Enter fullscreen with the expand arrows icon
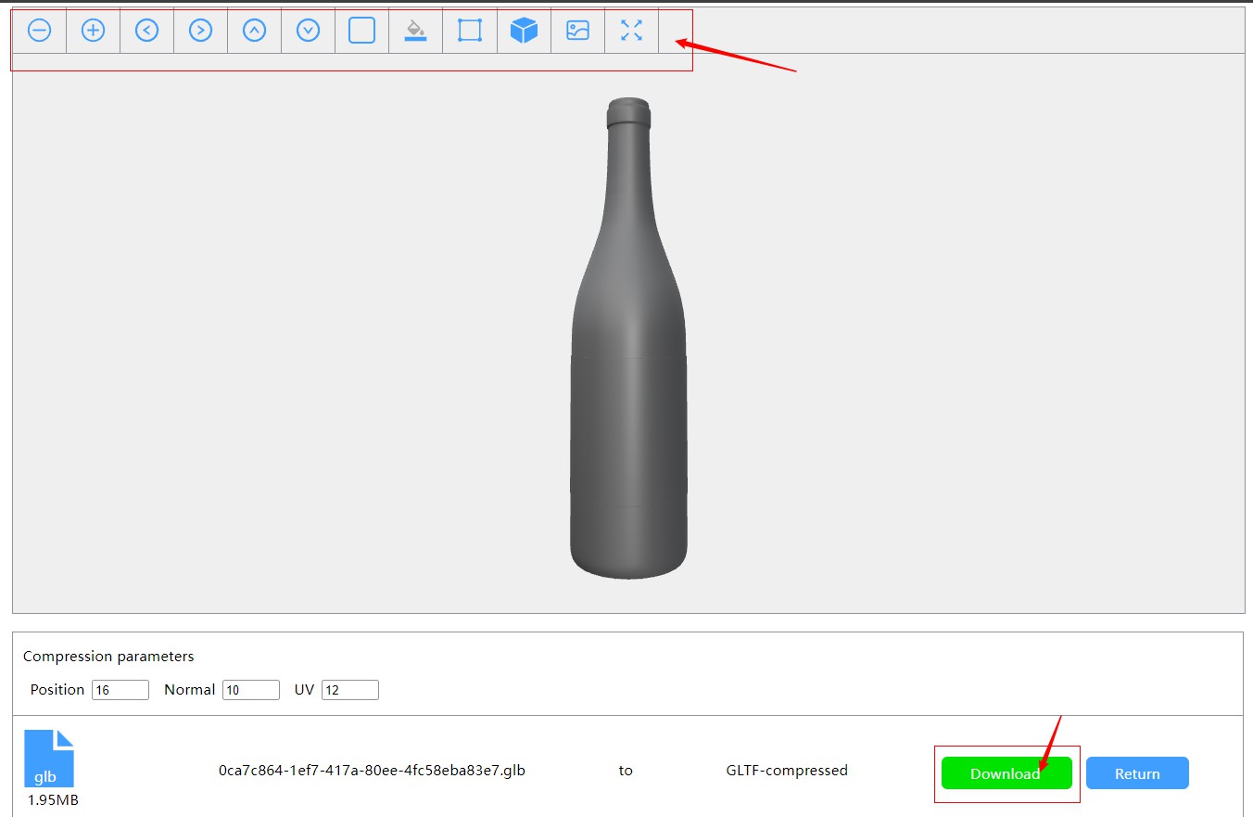 [x=631, y=31]
